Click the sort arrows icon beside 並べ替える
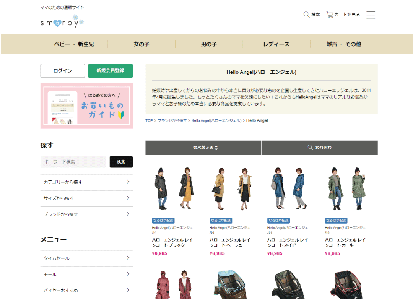 click(216, 148)
